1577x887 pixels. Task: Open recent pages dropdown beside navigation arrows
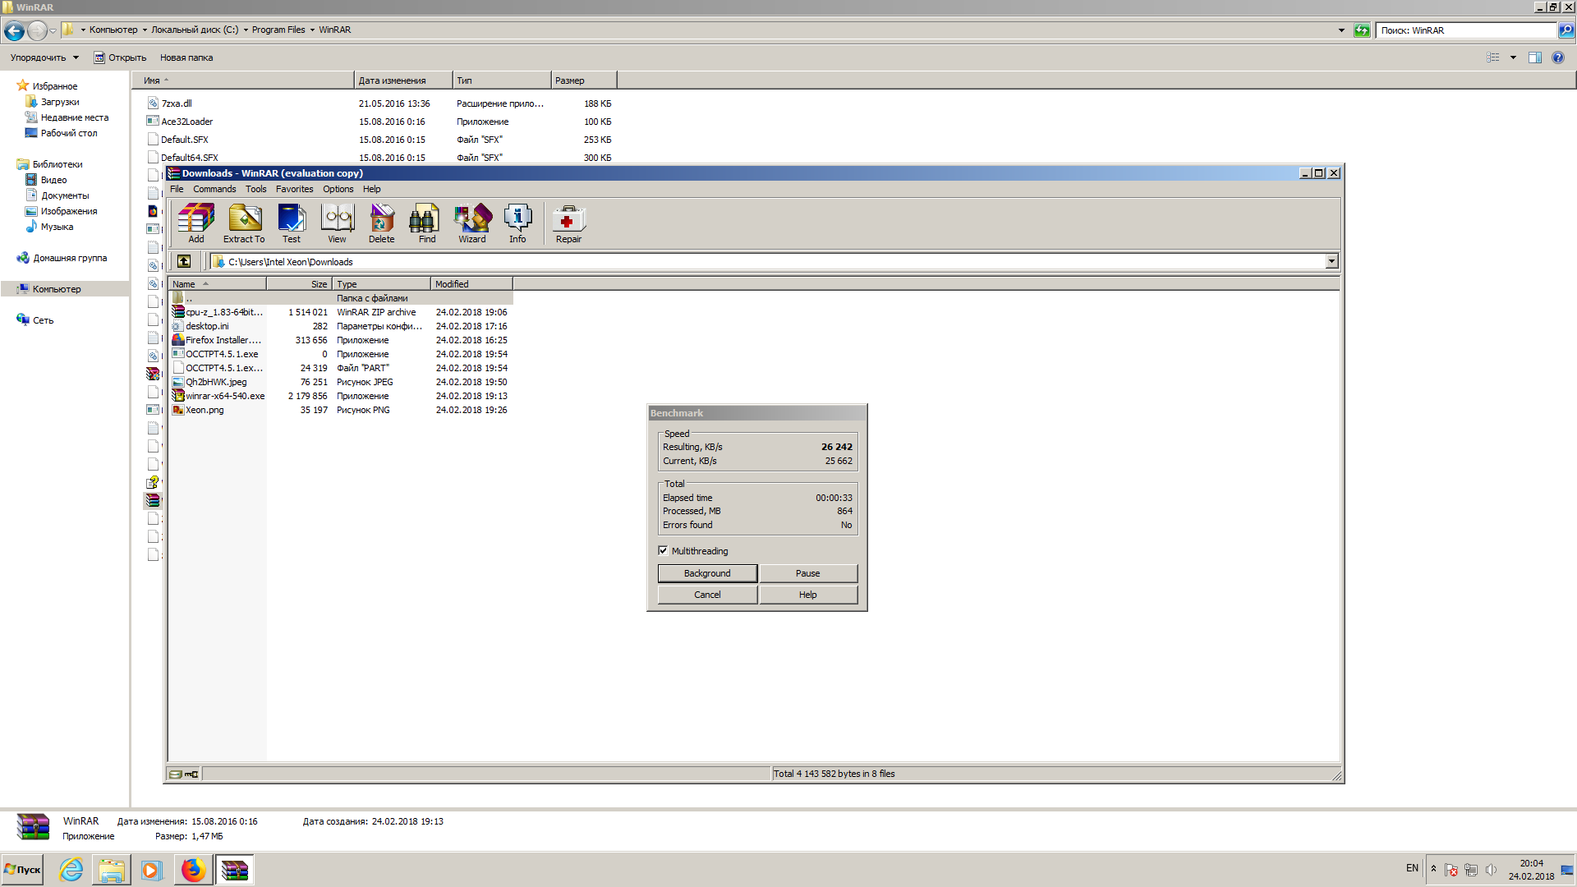pyautogui.click(x=53, y=30)
